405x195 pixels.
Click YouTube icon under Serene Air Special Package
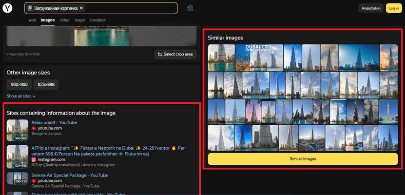click(x=34, y=181)
